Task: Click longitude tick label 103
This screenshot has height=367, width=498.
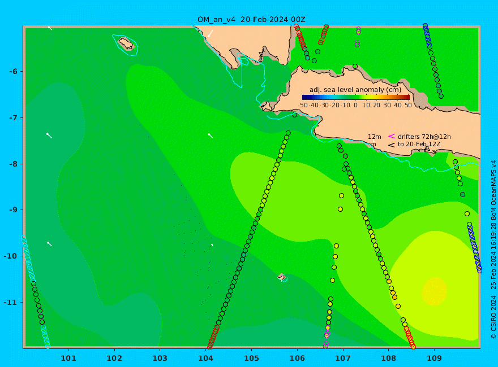Action: pyautogui.click(x=160, y=359)
